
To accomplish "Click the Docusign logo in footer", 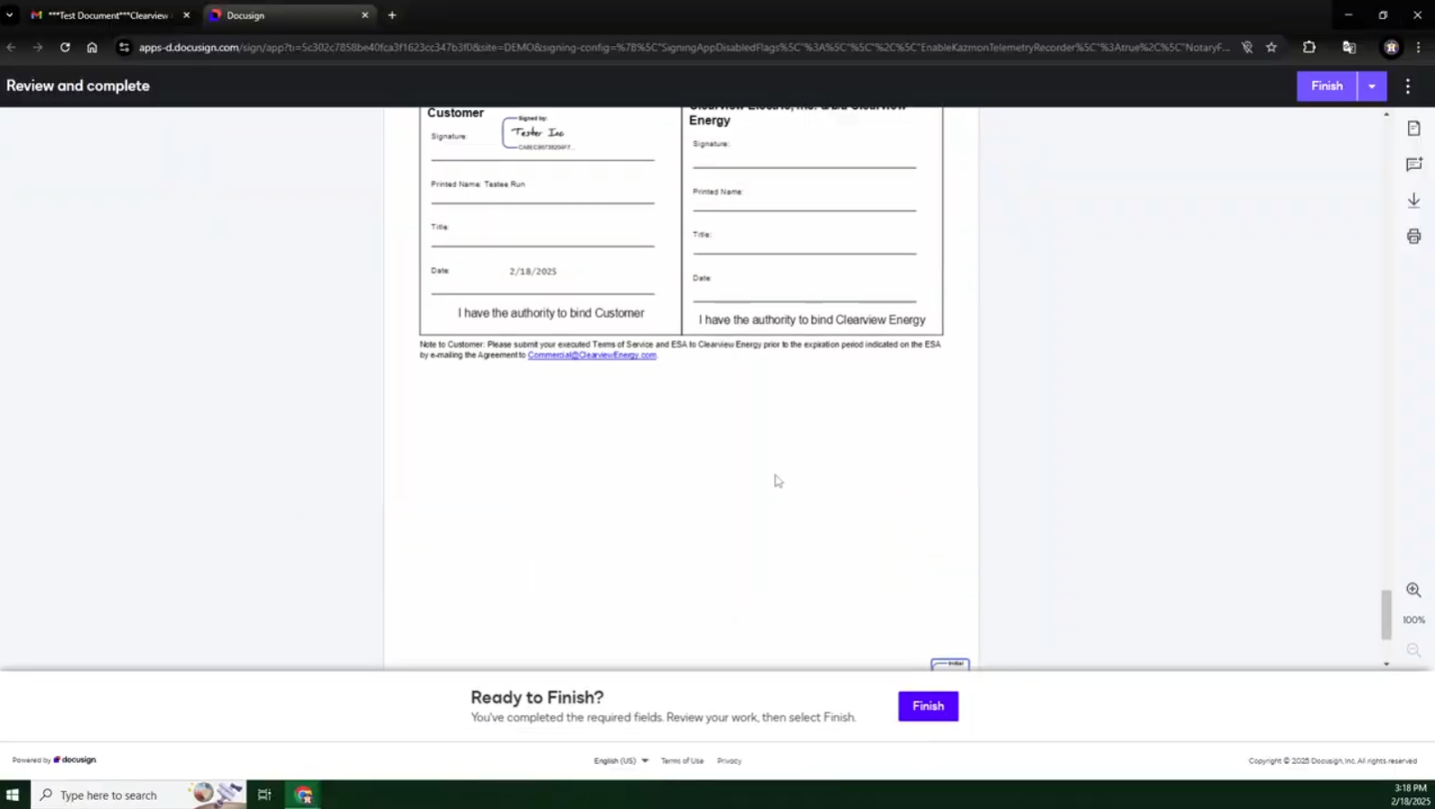I will coord(74,760).
